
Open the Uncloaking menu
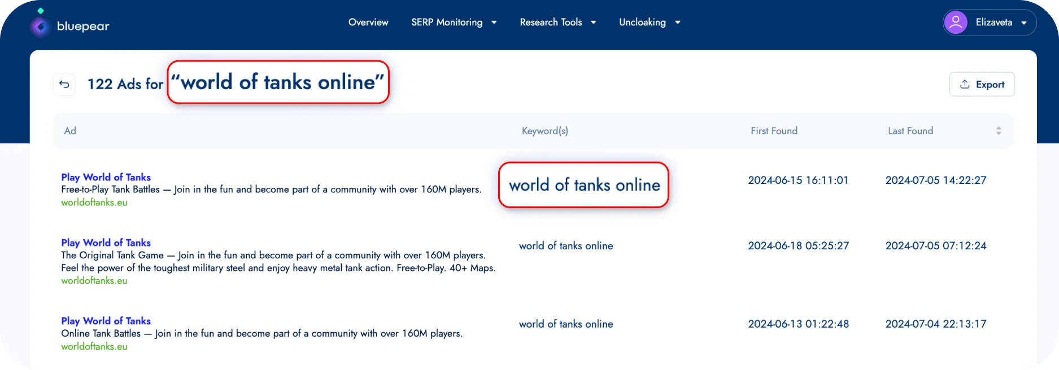coord(642,23)
